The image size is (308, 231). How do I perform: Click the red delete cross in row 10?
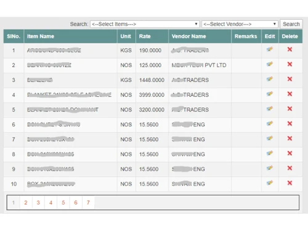290,183
